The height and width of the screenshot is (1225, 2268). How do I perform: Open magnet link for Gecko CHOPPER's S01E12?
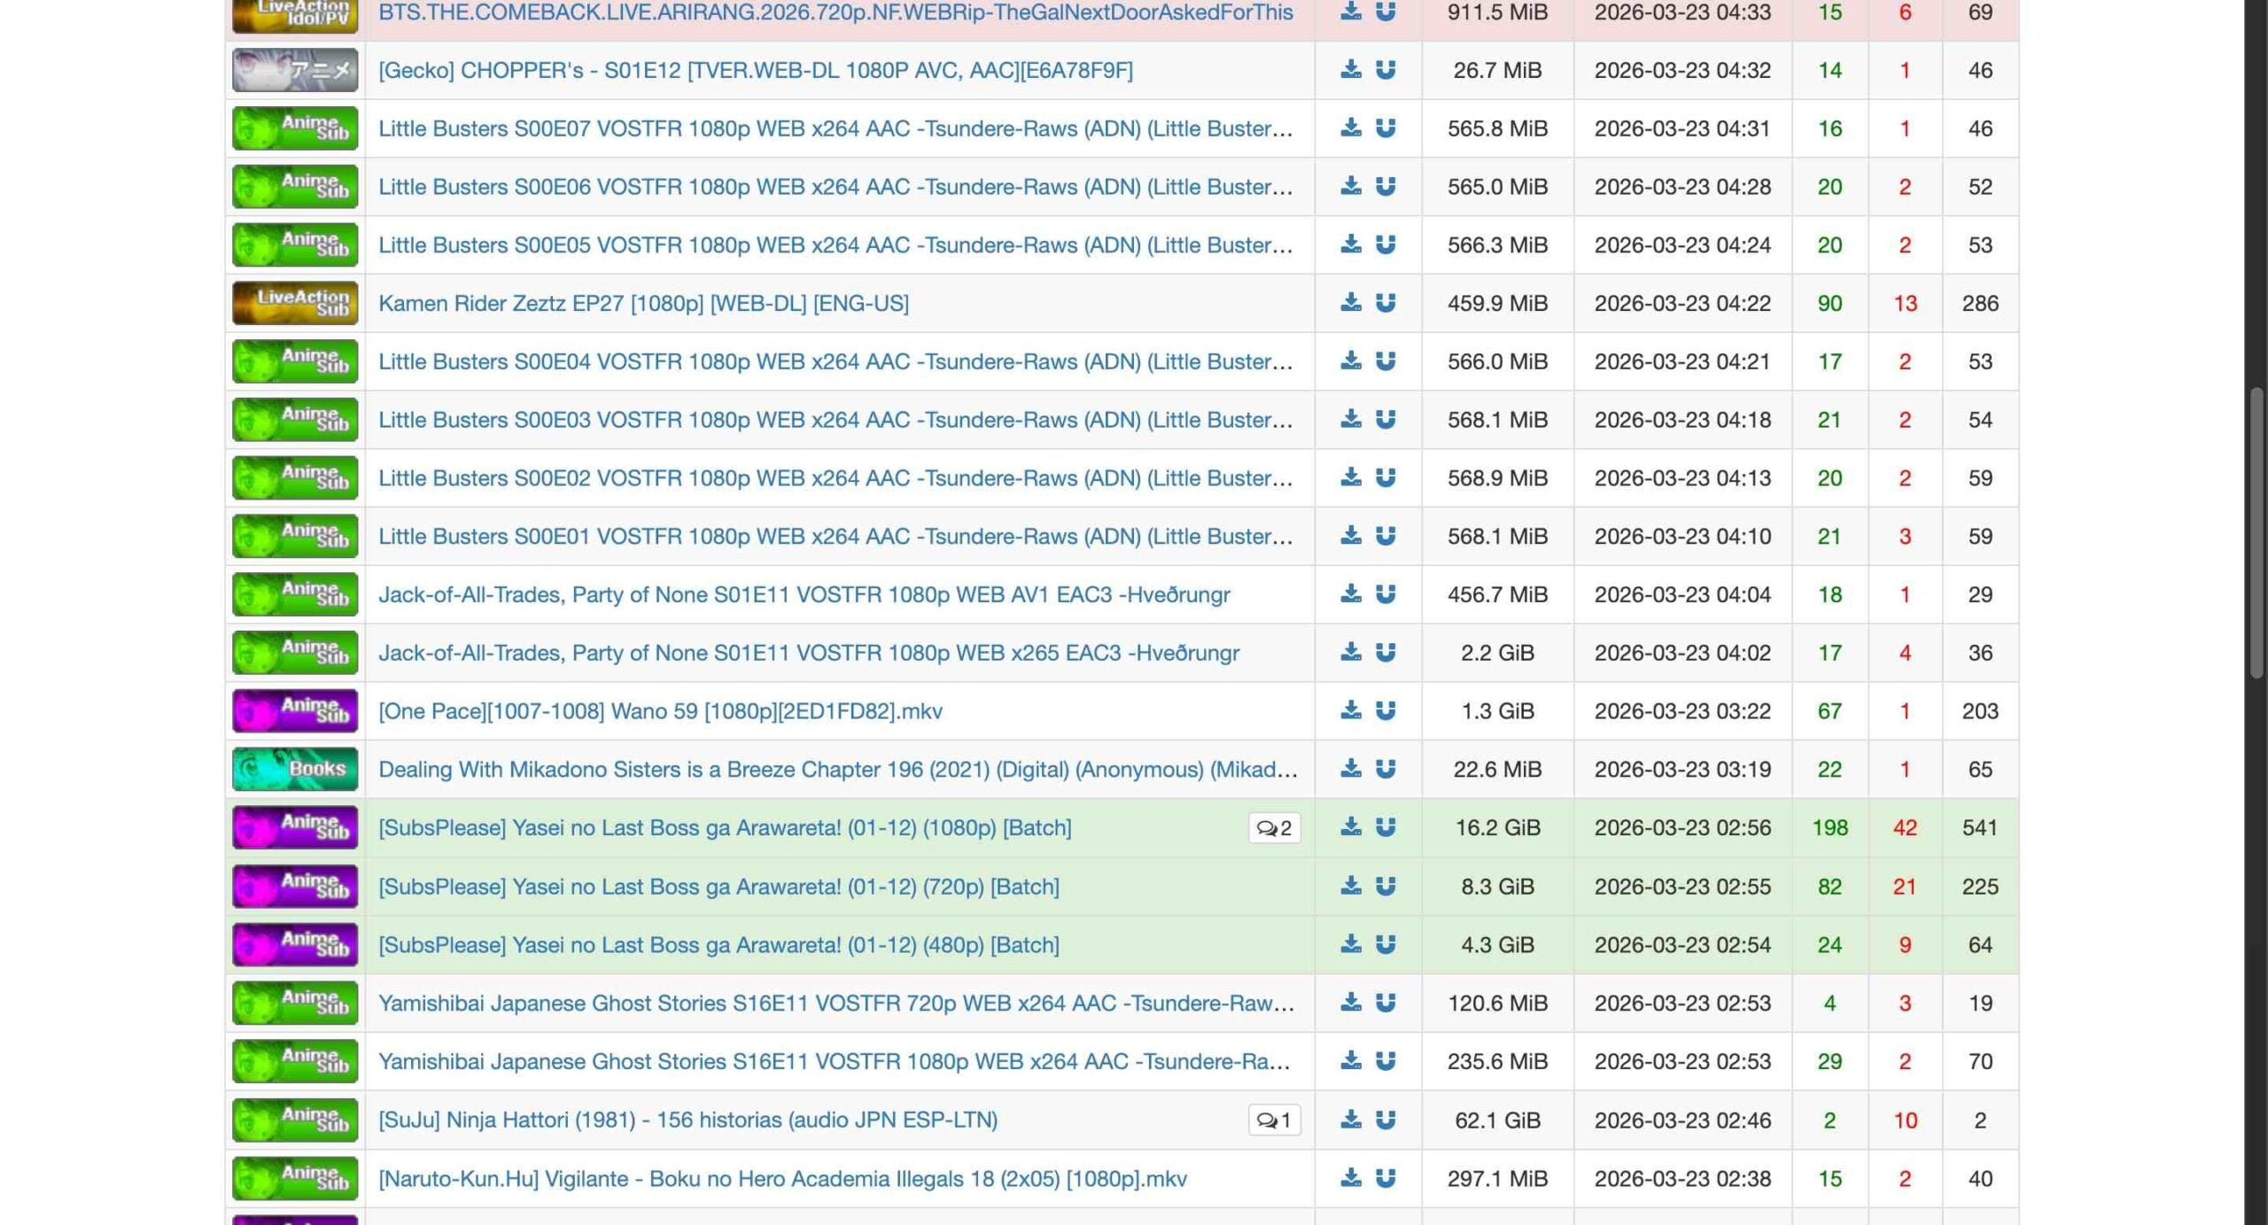coord(1386,69)
